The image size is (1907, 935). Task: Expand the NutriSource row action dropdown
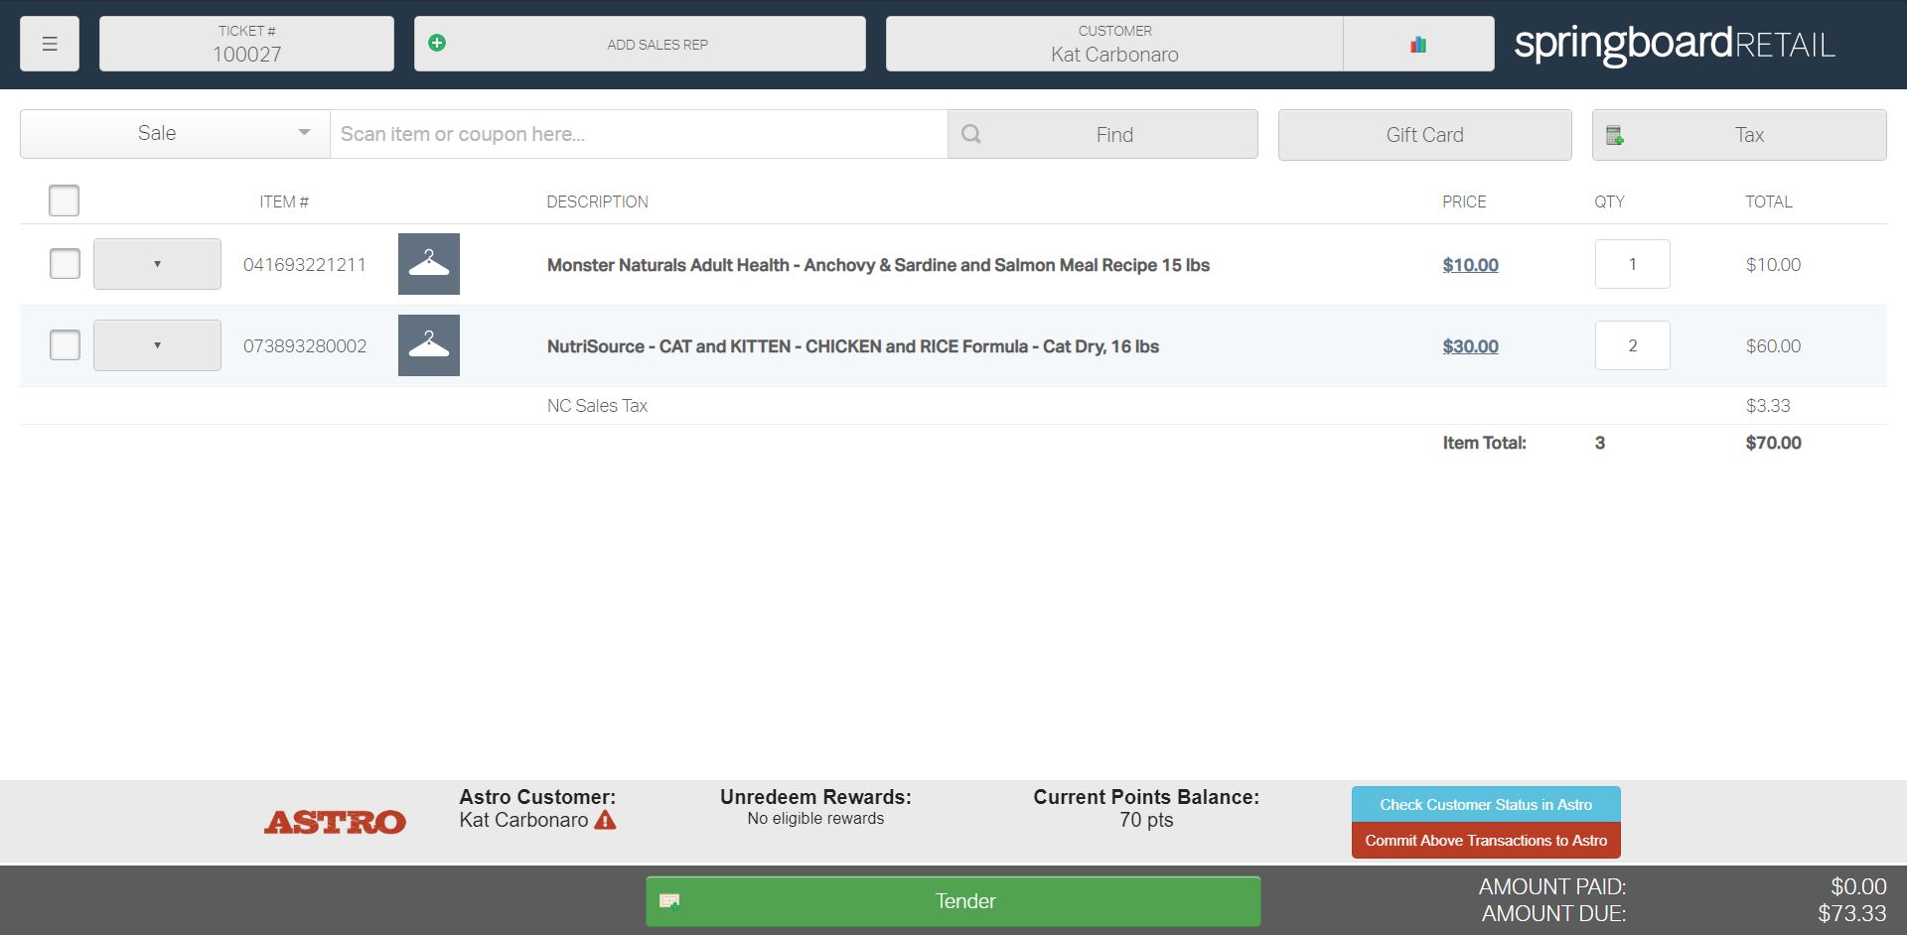tap(157, 345)
